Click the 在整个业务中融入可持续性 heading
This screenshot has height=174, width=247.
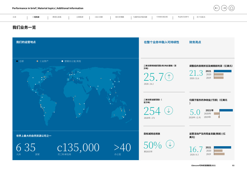[x=161, y=42]
